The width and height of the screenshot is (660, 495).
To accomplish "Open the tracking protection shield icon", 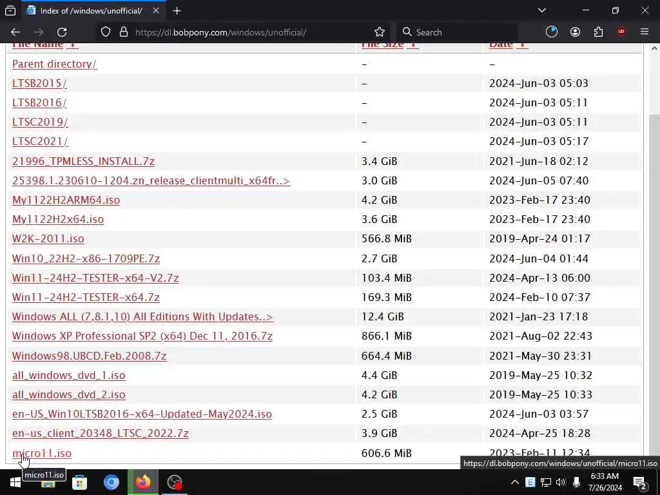I will point(106,32).
